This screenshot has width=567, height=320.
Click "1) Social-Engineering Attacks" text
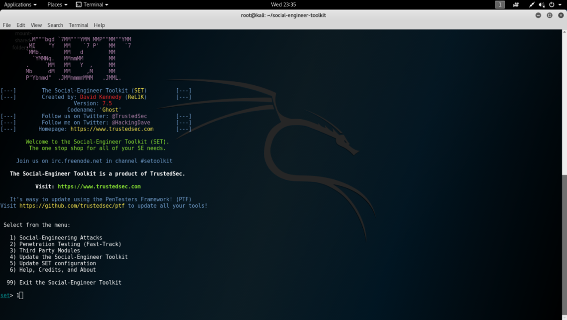56,238
